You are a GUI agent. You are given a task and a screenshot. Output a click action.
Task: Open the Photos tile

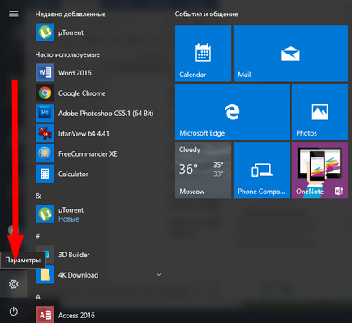320,112
